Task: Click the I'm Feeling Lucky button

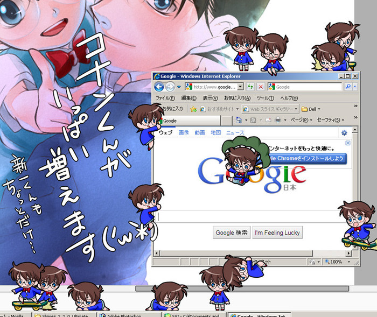Action: click(277, 233)
